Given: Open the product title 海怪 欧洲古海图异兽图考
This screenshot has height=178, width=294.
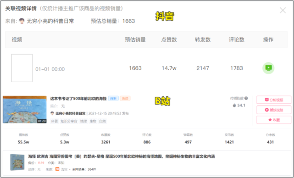Looking at the screenshot, I should 121,156.
